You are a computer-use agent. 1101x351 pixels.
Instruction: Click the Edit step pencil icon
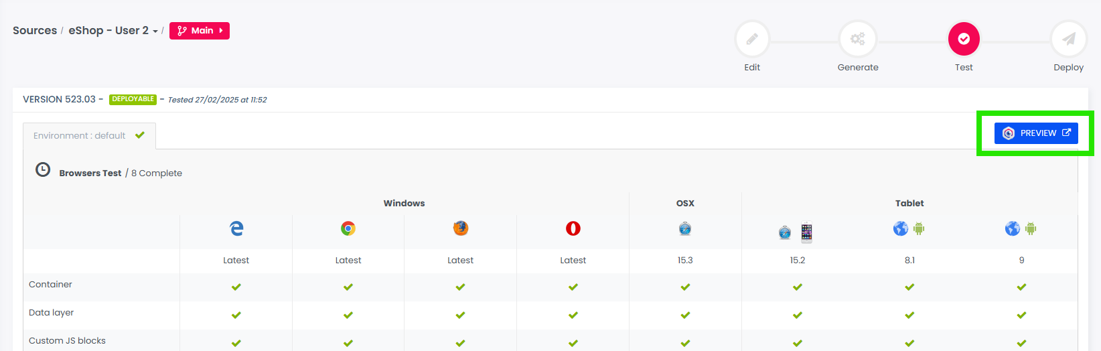(752, 40)
